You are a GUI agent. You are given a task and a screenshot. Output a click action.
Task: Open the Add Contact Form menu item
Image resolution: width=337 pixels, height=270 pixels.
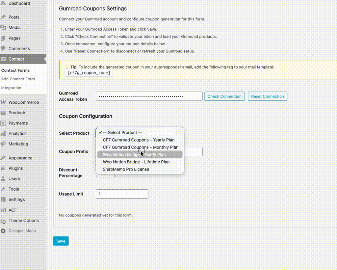point(18,79)
